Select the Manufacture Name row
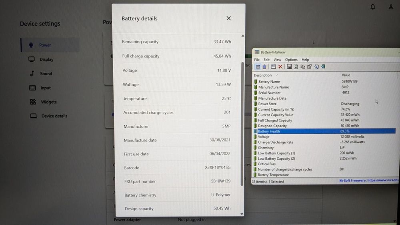400x225 pixels. pyautogui.click(x=324, y=87)
